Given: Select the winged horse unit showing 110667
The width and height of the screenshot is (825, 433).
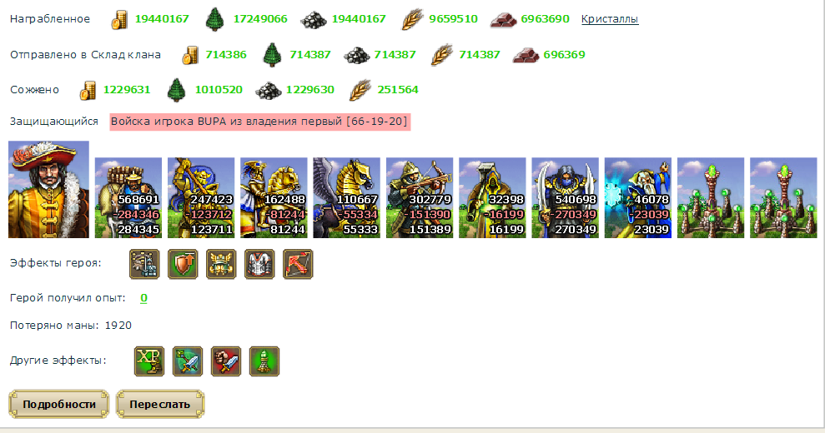Looking at the screenshot, I should click(x=347, y=197).
